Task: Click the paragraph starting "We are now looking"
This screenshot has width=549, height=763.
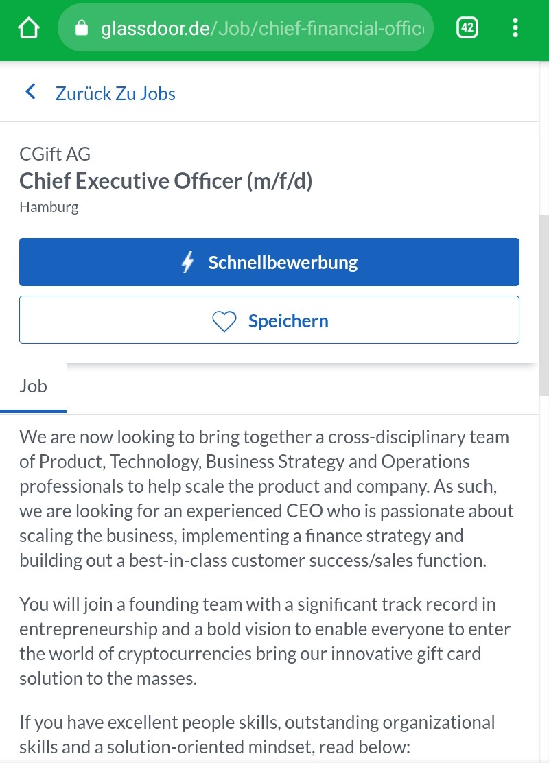Action: [x=266, y=498]
